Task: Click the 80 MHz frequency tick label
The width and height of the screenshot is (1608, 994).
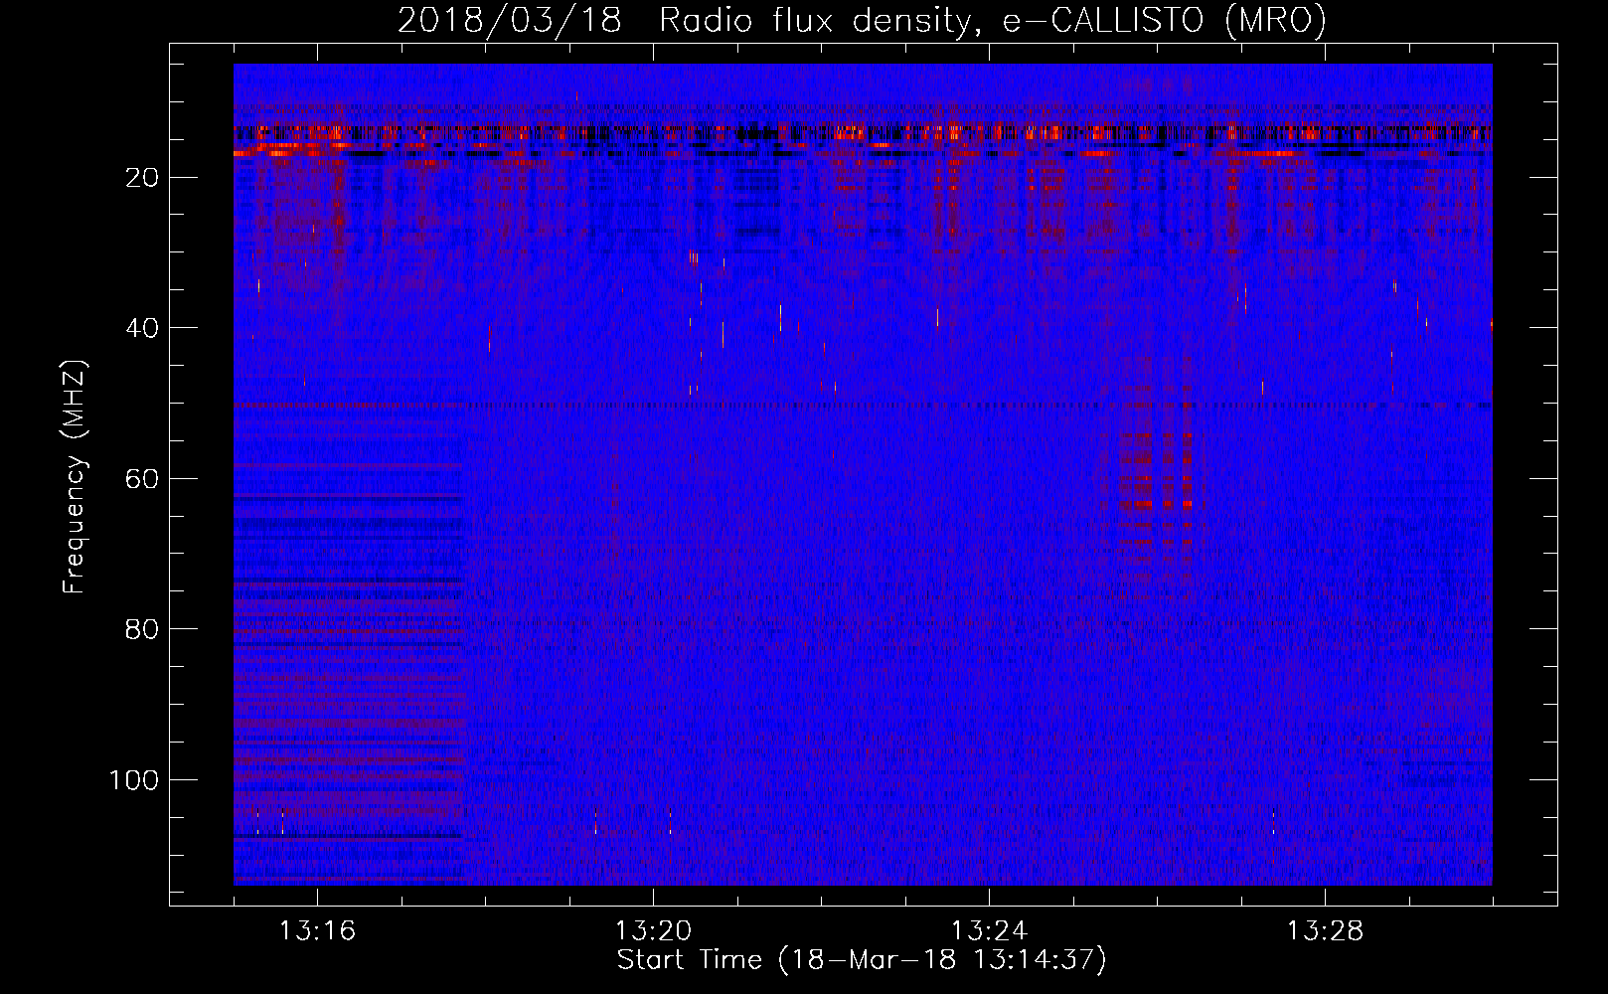Action: tap(143, 629)
